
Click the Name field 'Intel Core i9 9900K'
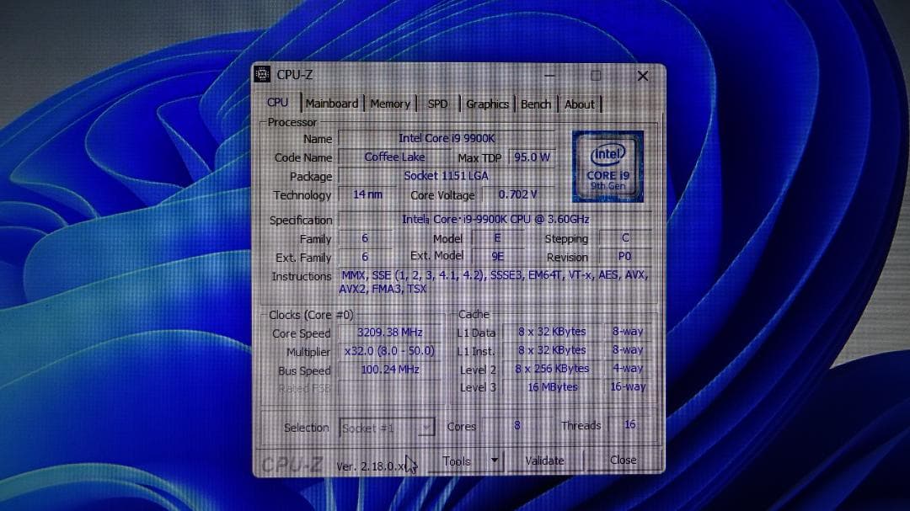click(x=447, y=139)
